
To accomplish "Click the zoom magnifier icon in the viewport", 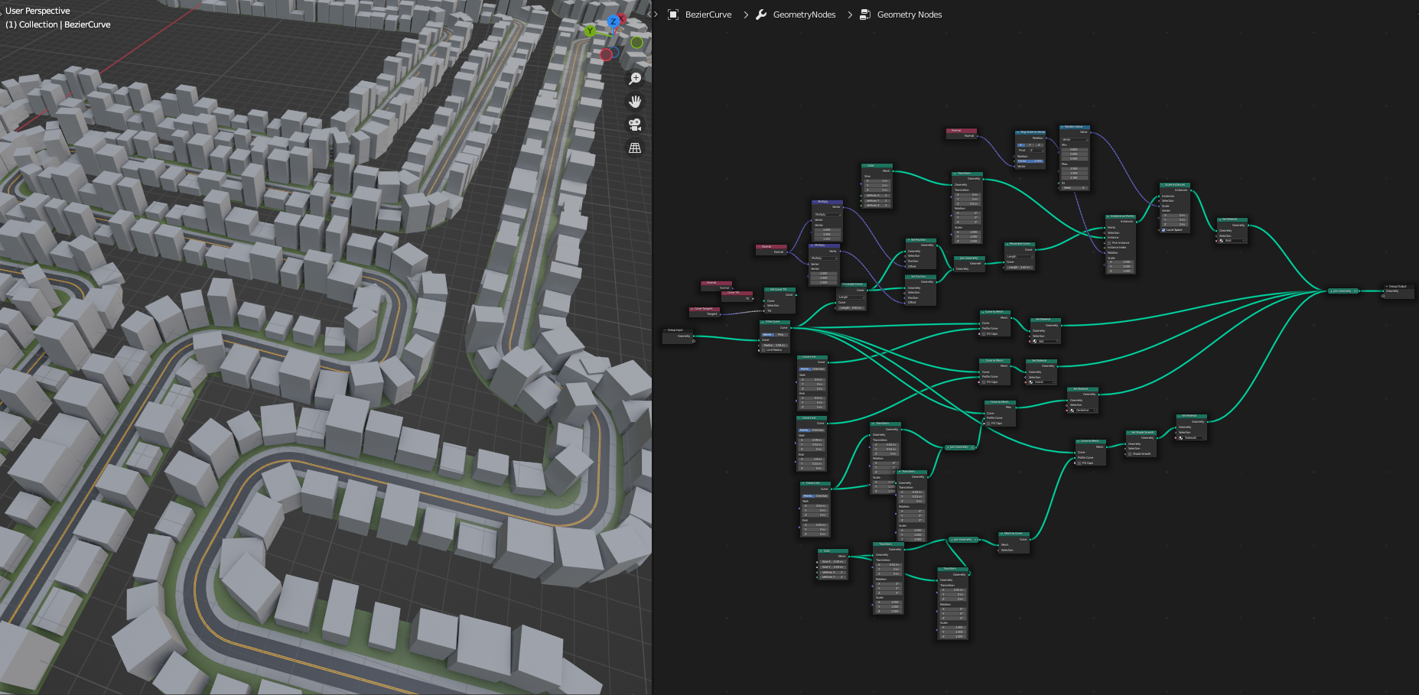I will pos(635,78).
